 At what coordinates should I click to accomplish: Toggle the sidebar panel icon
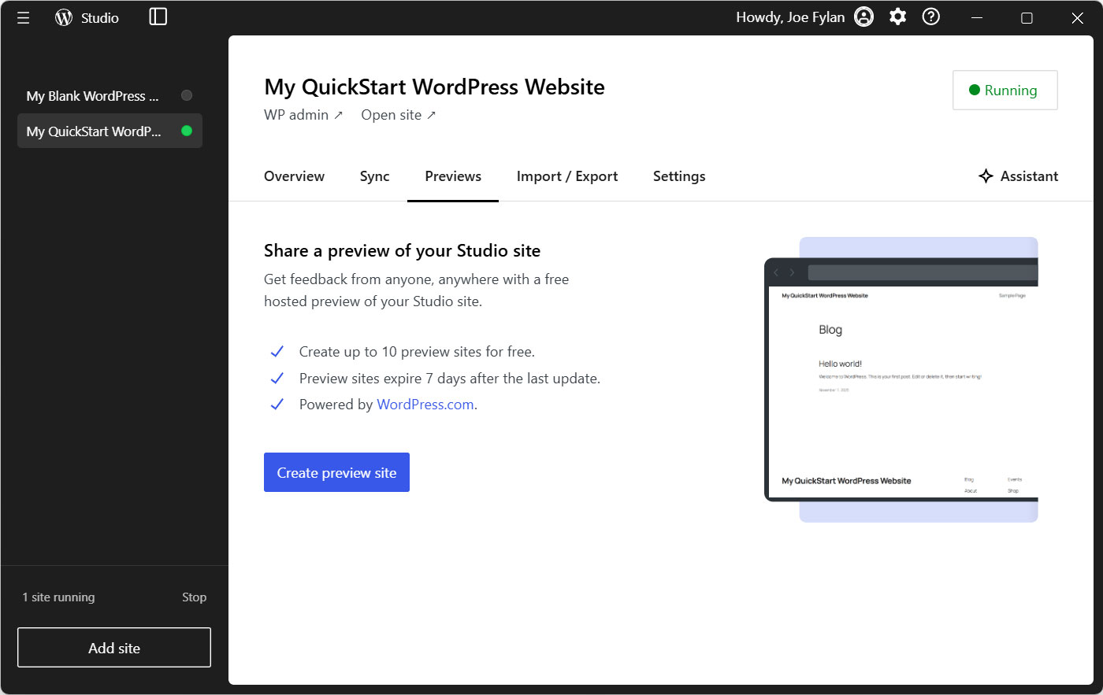tap(158, 17)
